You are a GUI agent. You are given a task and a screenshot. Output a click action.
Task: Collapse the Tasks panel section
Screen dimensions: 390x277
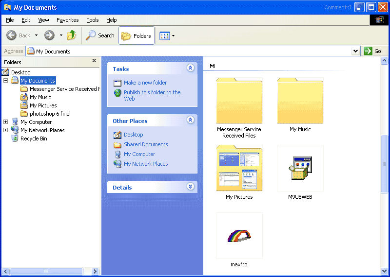pos(191,69)
